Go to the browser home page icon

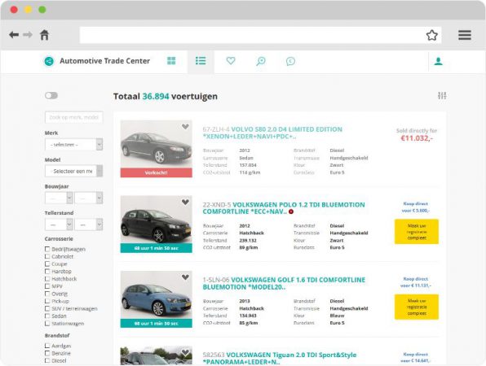pyautogui.click(x=44, y=35)
